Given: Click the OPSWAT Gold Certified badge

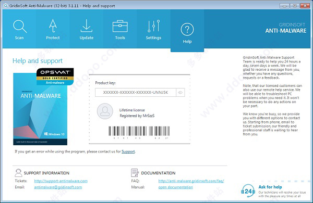Looking at the screenshot, I should click(55, 77).
